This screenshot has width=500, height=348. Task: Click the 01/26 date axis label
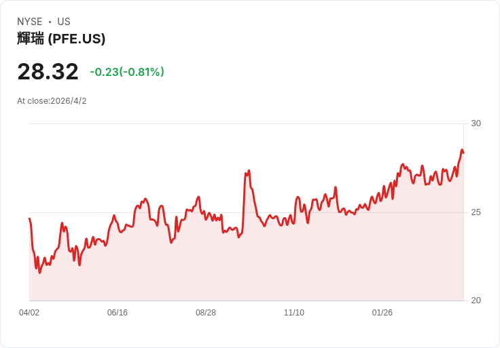(382, 313)
